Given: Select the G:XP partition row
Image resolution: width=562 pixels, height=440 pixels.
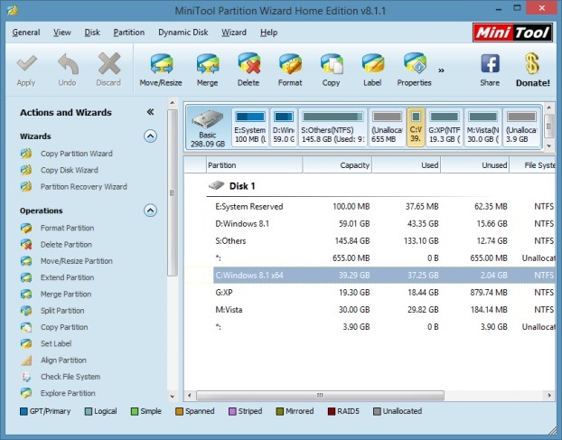Looking at the screenshot, I should coord(384,293).
